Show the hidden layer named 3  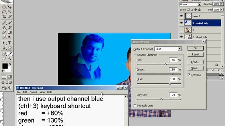click(181, 30)
